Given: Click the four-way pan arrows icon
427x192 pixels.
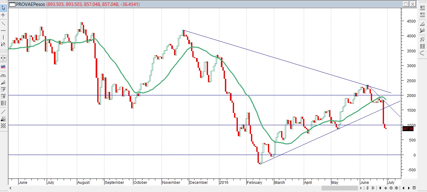Looking at the screenshot, I should click(386, 188).
